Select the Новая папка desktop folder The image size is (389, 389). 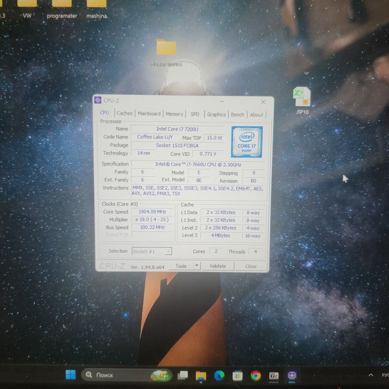[x=166, y=53]
